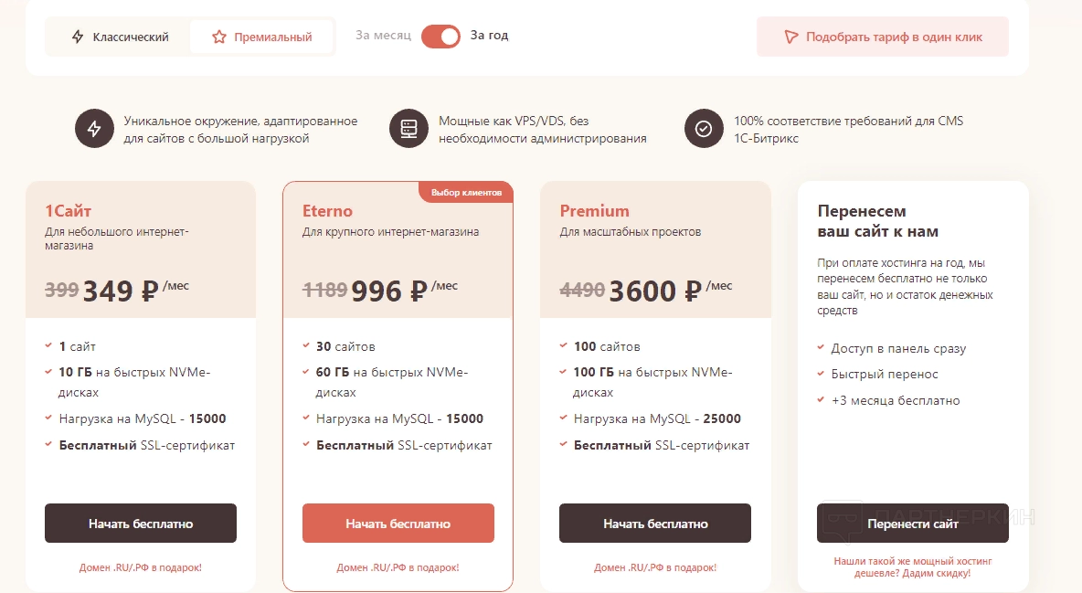
Task: Click the lightning bolt icon beside Классический
Action: [79, 37]
